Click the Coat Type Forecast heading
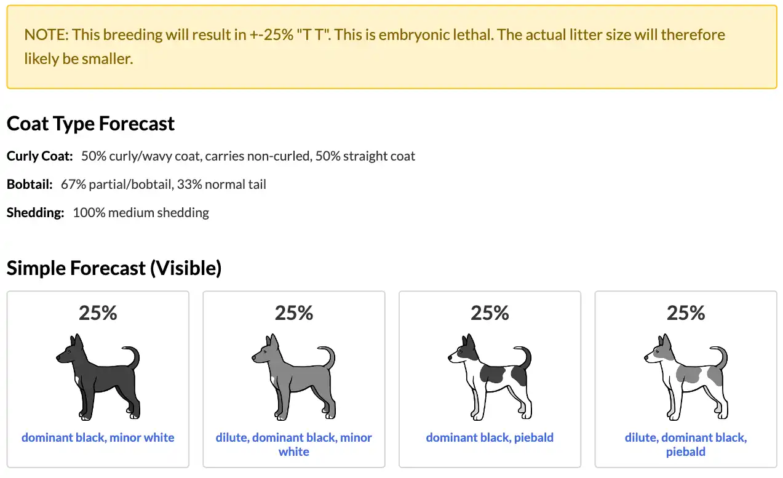 coord(90,123)
